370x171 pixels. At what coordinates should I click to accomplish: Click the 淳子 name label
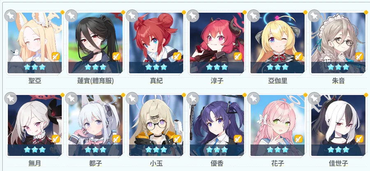coord(217,81)
